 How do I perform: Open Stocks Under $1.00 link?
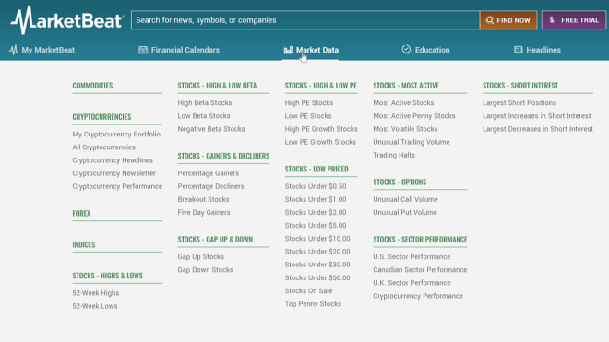316,199
